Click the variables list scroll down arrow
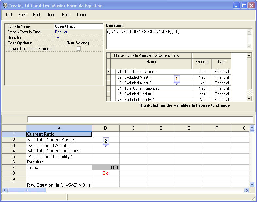257x202 pixels. click(249, 99)
